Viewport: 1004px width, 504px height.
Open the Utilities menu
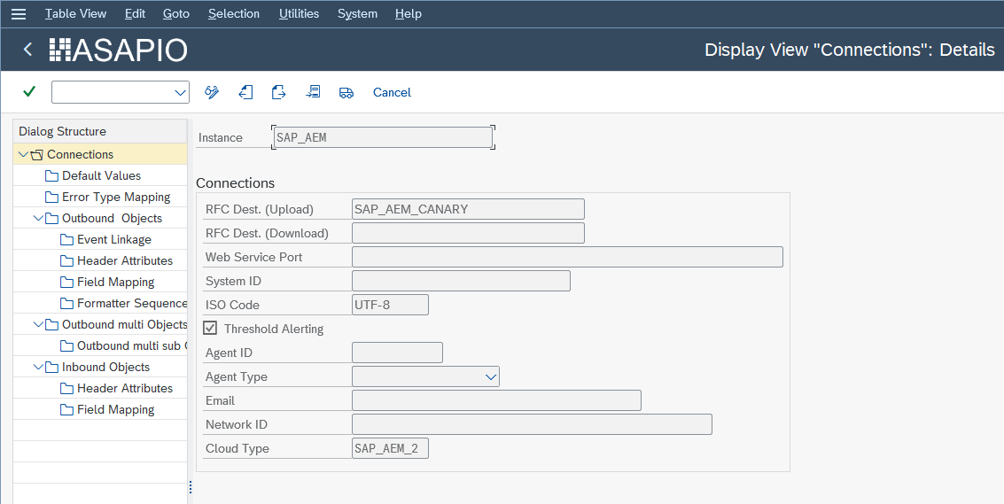point(299,13)
